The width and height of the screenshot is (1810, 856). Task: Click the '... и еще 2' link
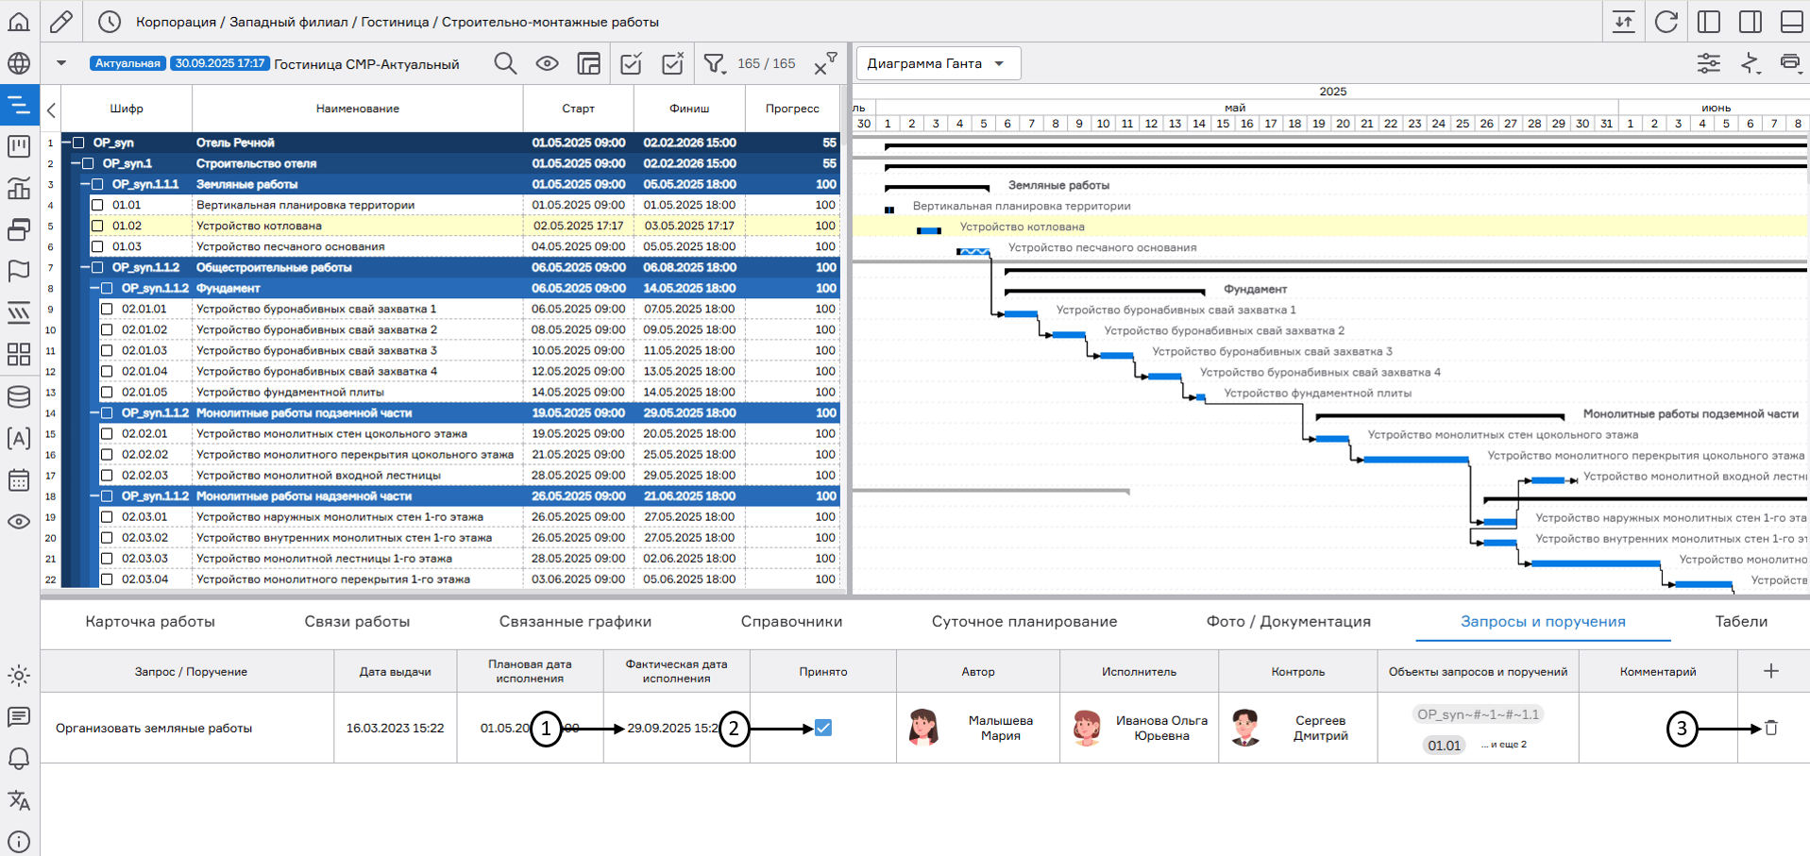1503,745
